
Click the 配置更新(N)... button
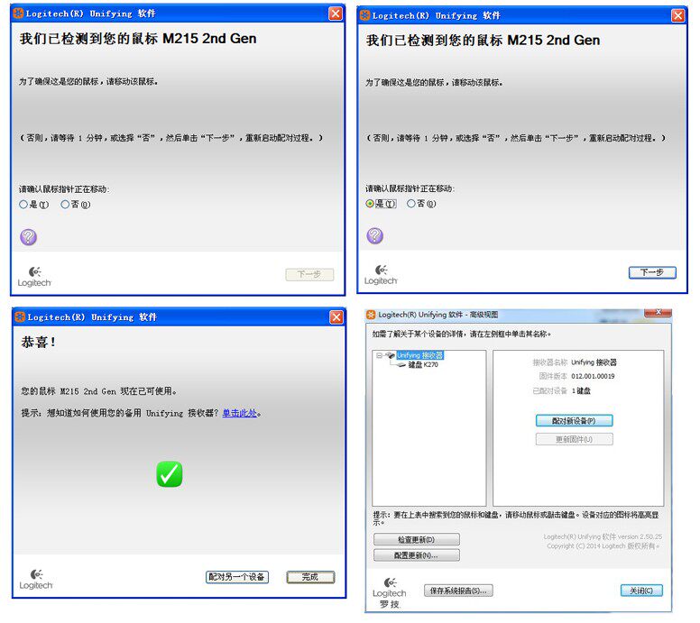point(417,555)
